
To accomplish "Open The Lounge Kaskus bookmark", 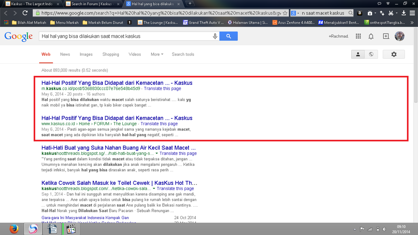I will pyautogui.click(x=158, y=23).
